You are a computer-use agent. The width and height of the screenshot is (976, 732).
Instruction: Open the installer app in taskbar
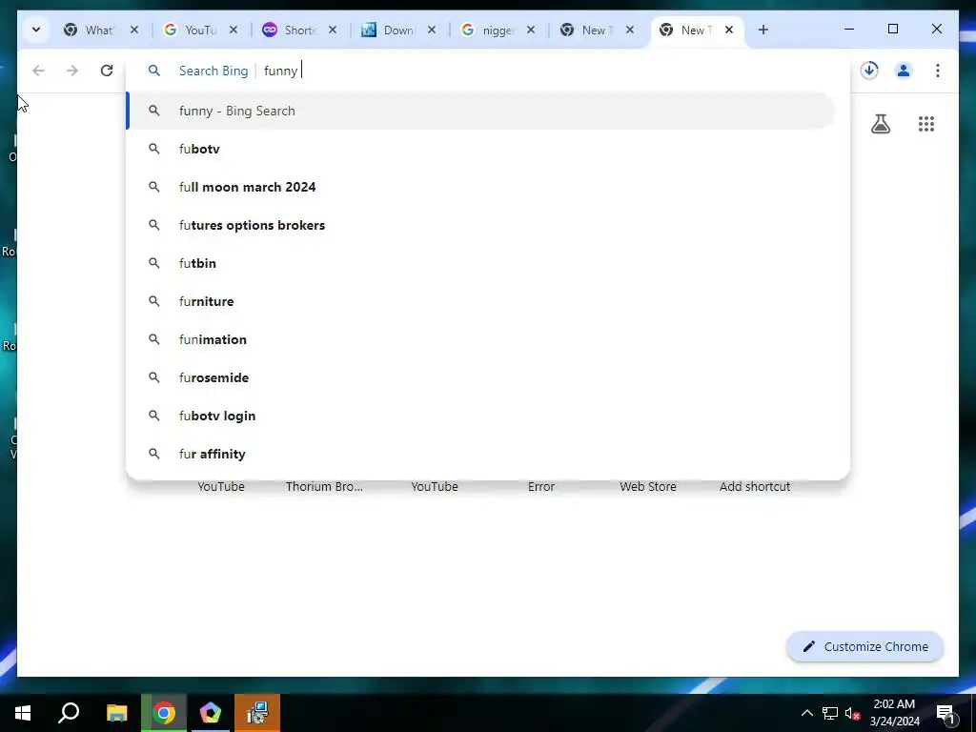tap(257, 713)
